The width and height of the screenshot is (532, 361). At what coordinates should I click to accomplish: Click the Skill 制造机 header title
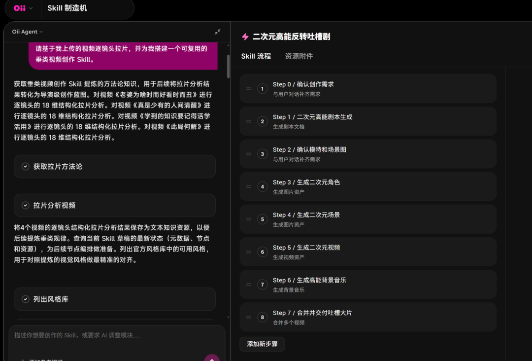(67, 8)
